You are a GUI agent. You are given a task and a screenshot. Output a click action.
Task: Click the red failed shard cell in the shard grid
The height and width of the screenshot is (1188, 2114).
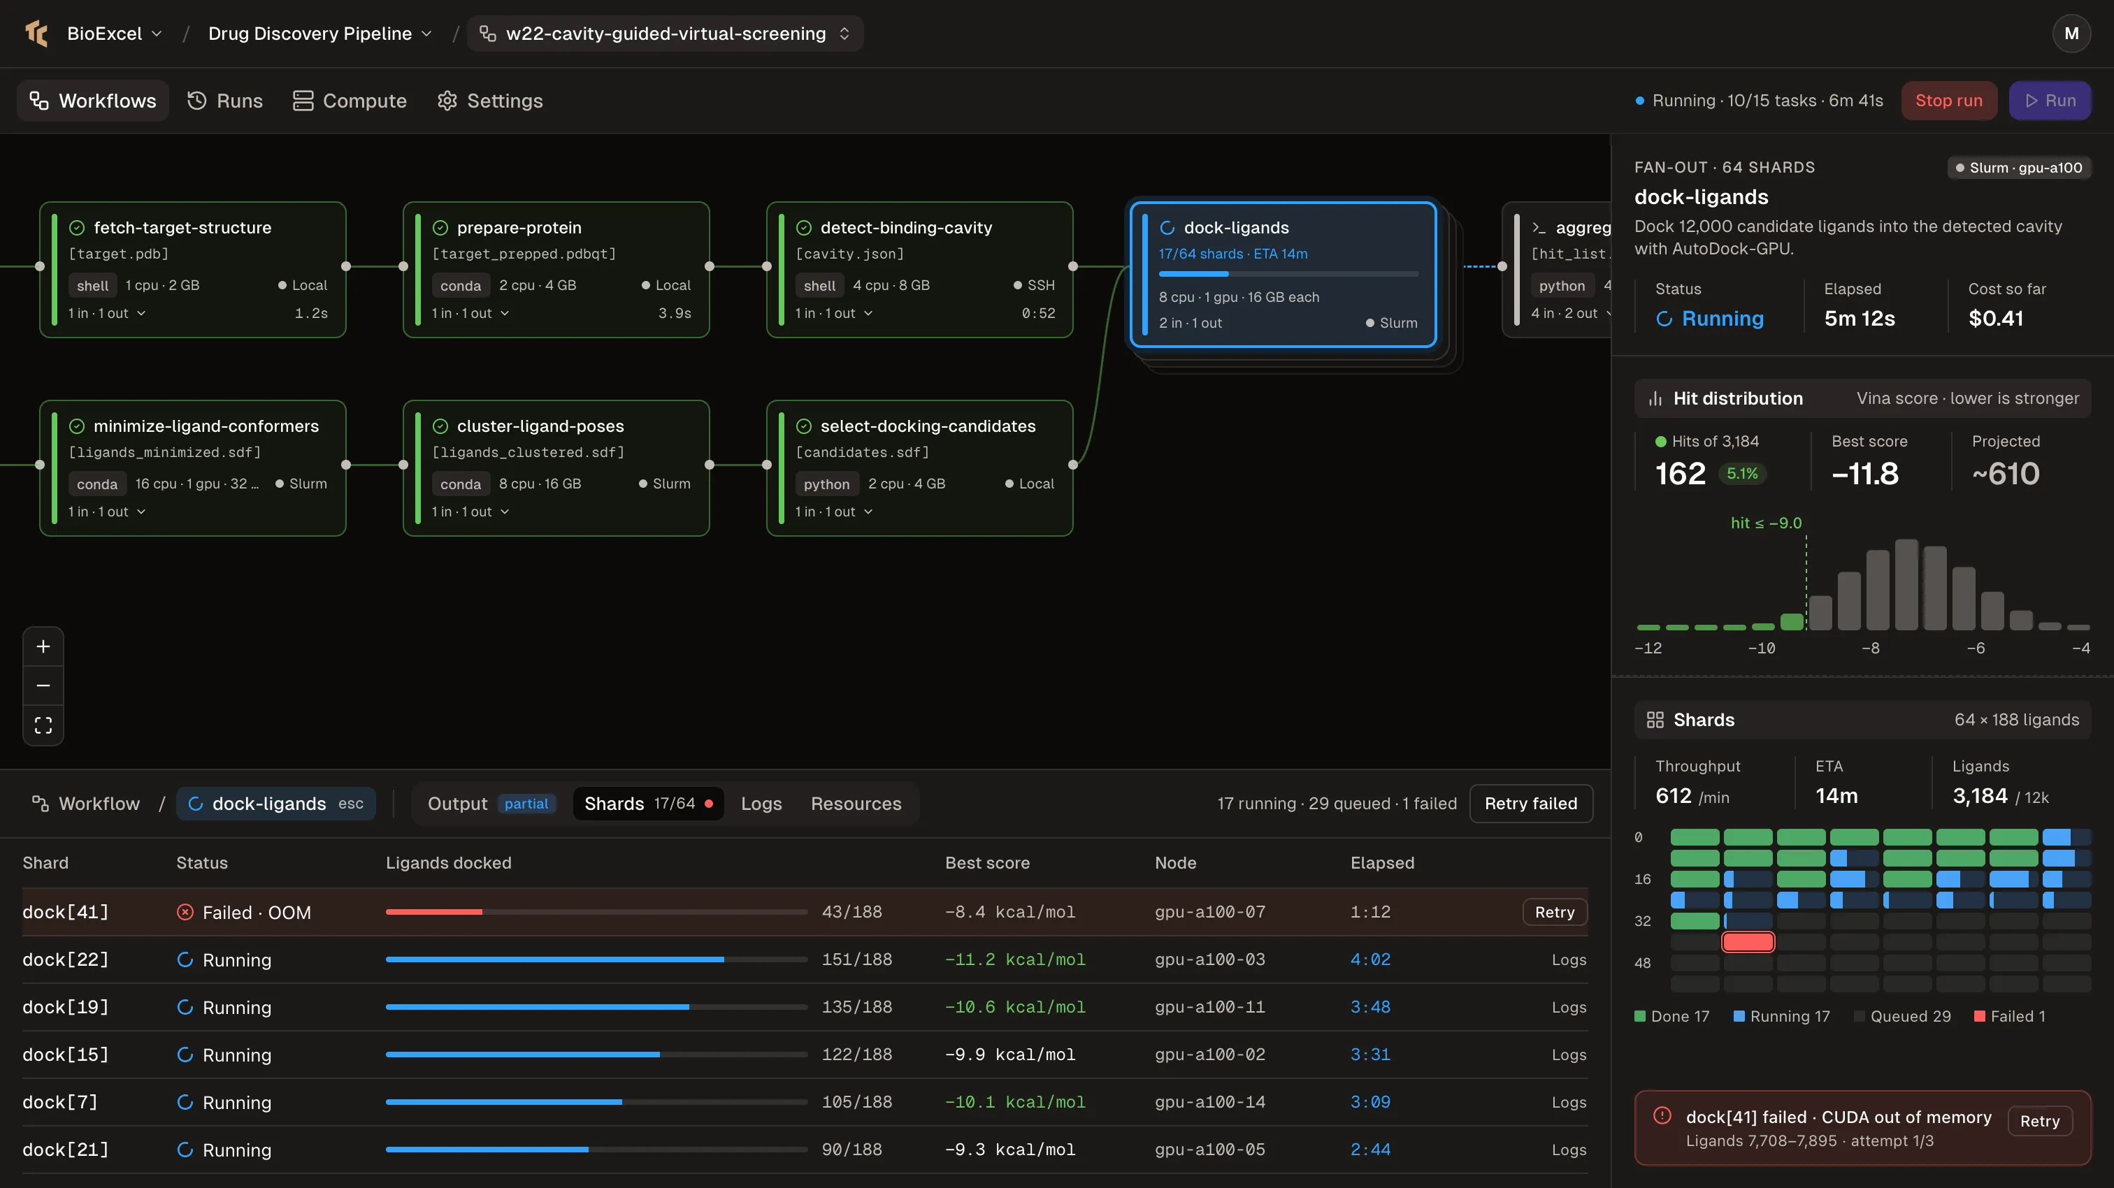click(1748, 942)
